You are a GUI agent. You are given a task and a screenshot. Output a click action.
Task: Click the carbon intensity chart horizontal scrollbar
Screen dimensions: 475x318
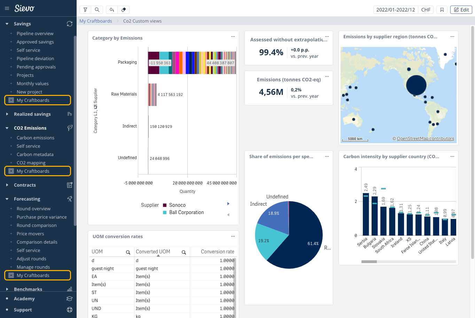click(369, 261)
